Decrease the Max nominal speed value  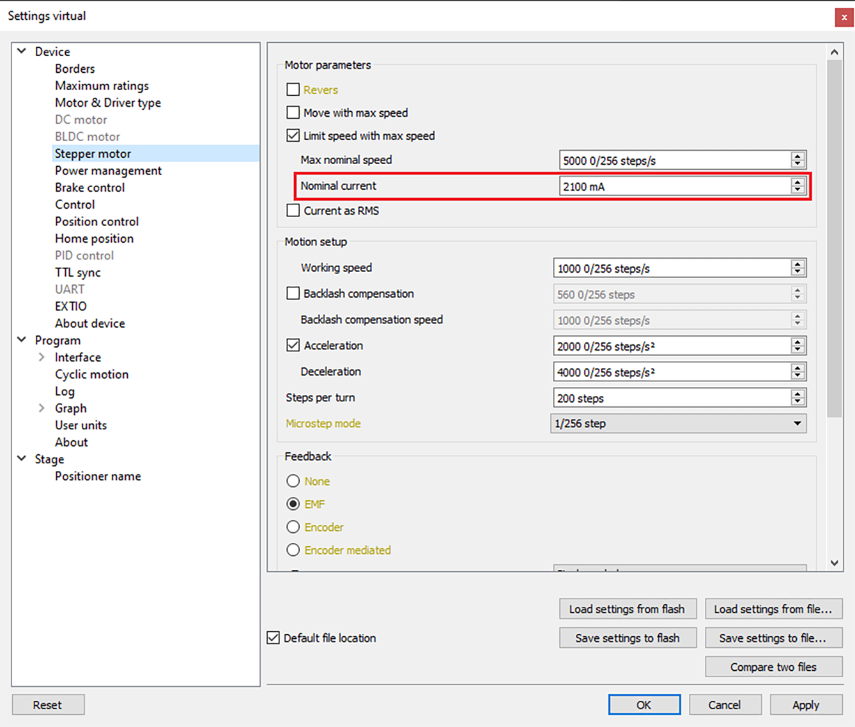pos(797,164)
